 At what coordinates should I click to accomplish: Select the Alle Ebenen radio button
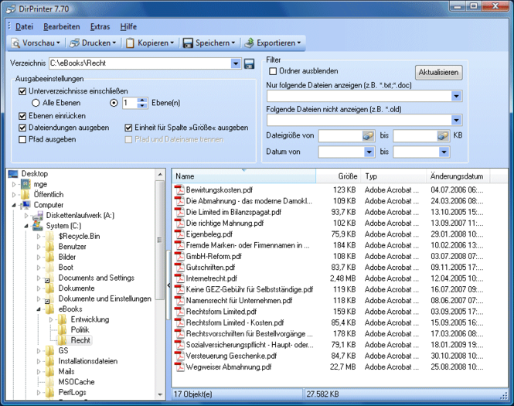(x=36, y=103)
